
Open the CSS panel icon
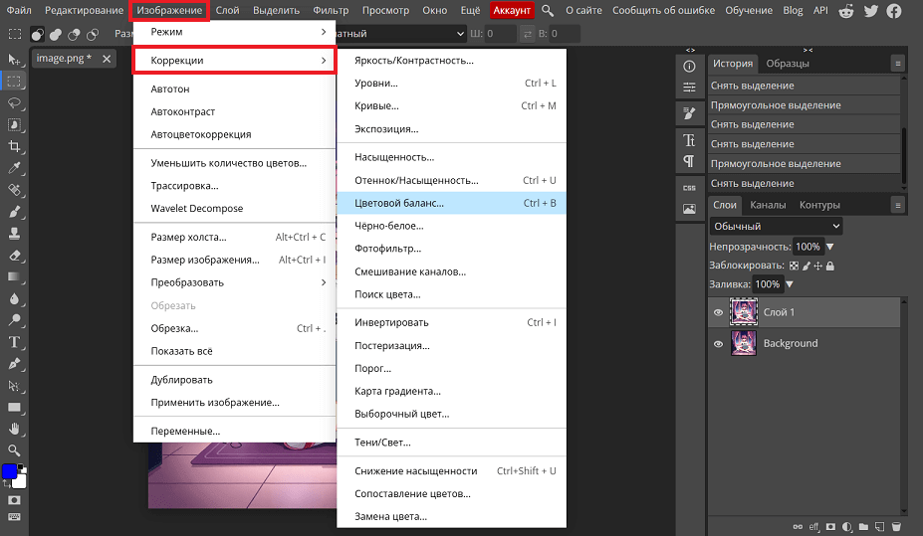click(x=689, y=187)
